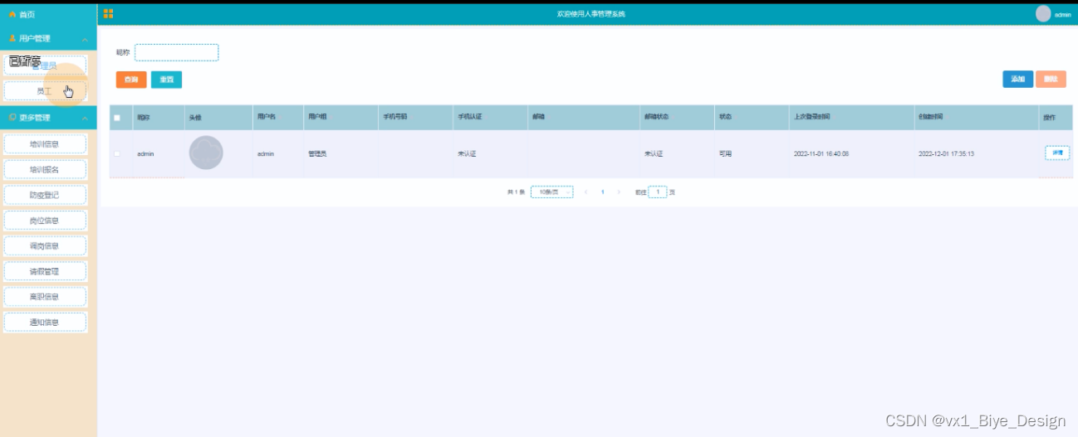1078x437 pixels.
Task: Focus the 前往 page number input
Action: [658, 192]
